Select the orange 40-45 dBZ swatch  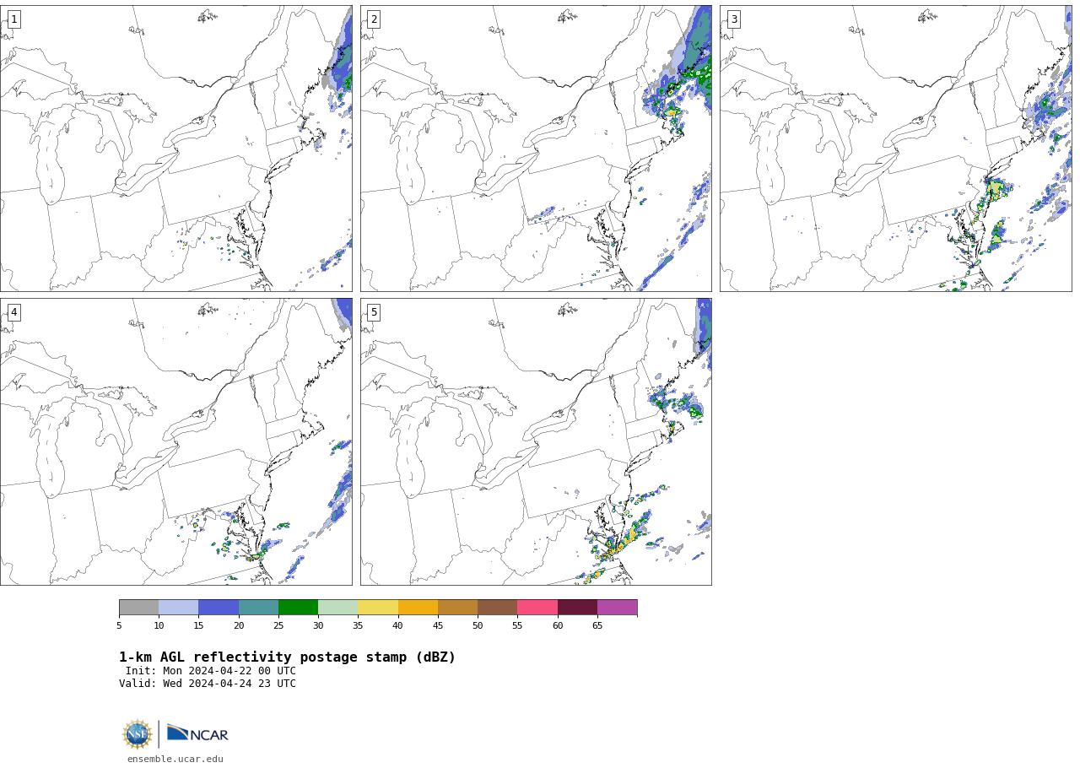click(418, 608)
